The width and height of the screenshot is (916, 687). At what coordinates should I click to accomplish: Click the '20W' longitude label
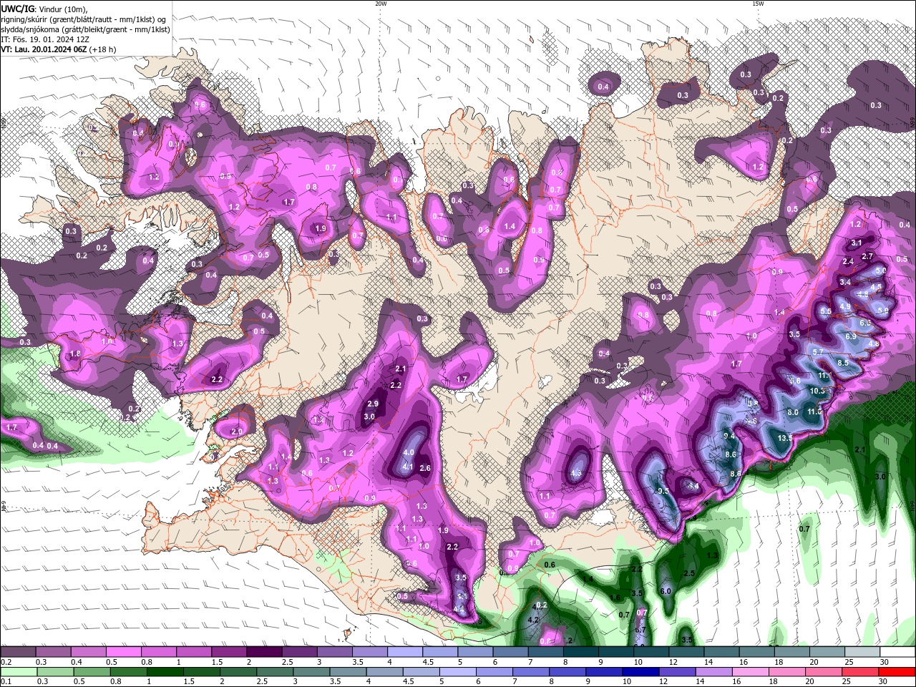click(x=381, y=4)
